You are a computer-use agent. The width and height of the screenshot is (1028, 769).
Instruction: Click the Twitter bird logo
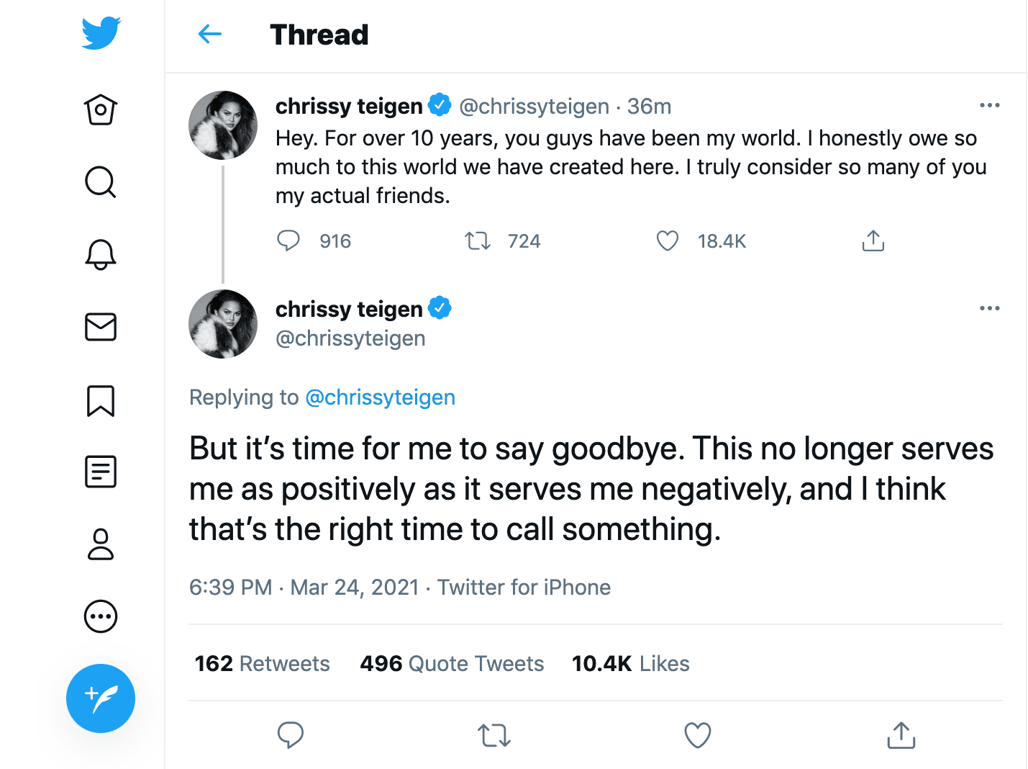tap(100, 32)
